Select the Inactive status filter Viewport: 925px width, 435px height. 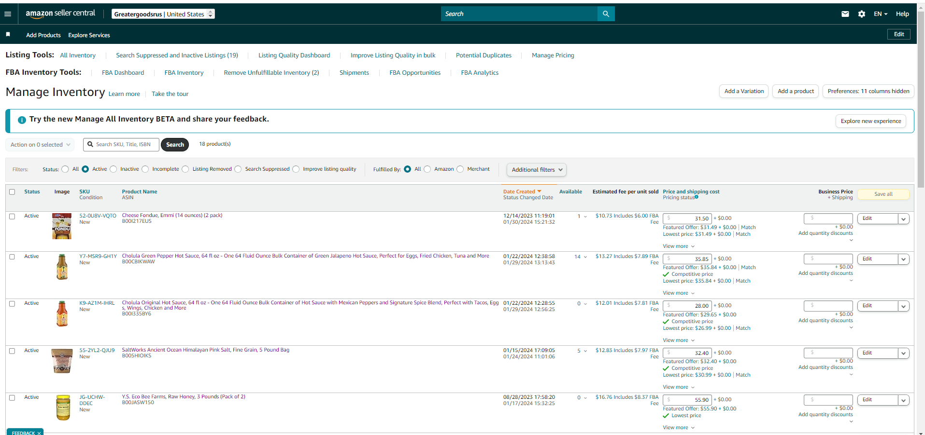[114, 169]
